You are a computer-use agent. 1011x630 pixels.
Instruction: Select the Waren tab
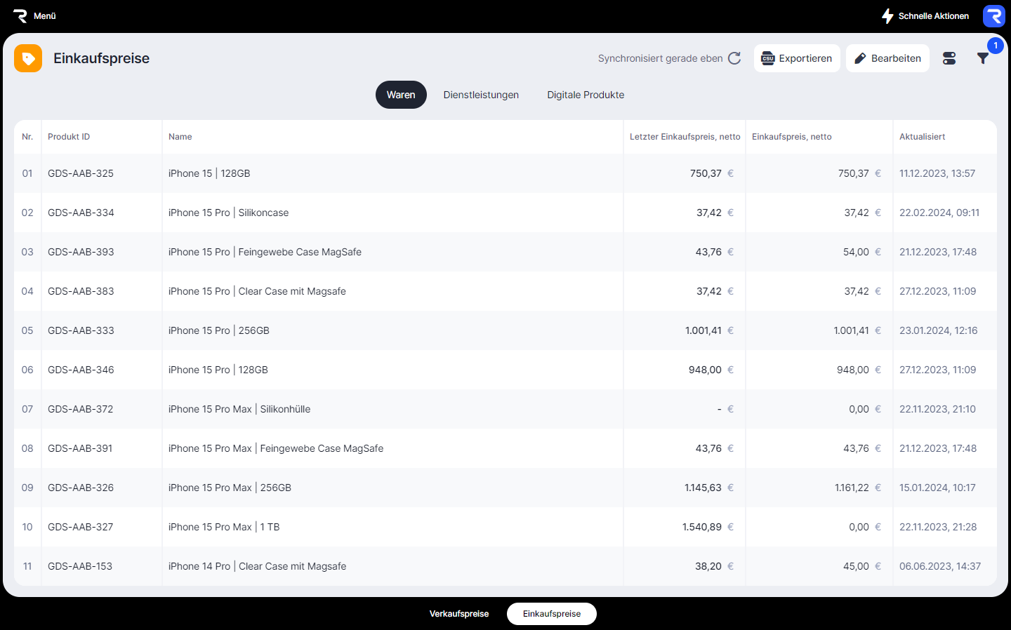pyautogui.click(x=401, y=95)
